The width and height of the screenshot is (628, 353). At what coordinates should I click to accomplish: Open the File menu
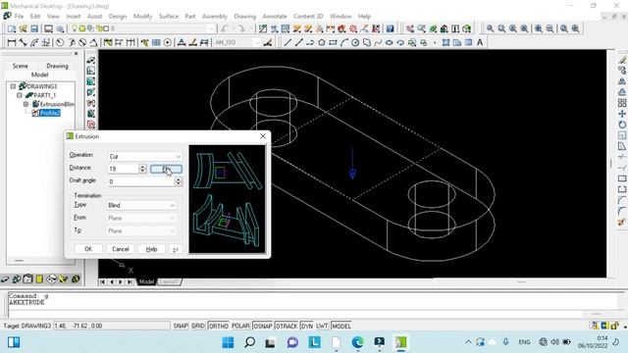(19, 17)
